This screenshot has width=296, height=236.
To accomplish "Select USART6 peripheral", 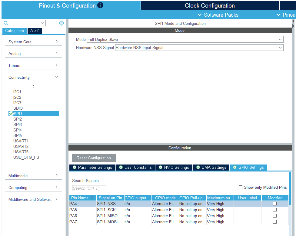I will [x=21, y=152].
